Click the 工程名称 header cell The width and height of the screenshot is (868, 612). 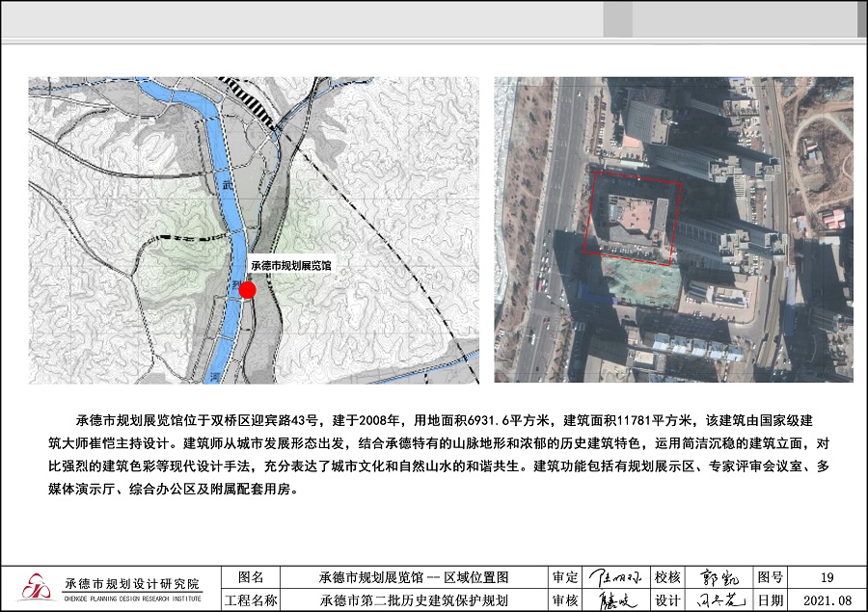[x=250, y=600]
